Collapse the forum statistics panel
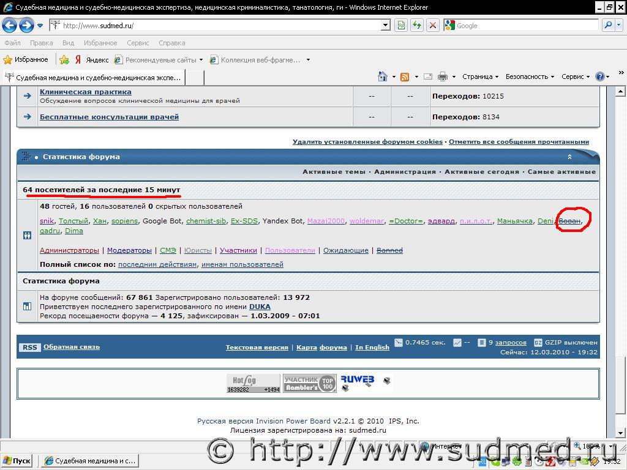The height and width of the screenshot is (470, 627). [569, 157]
